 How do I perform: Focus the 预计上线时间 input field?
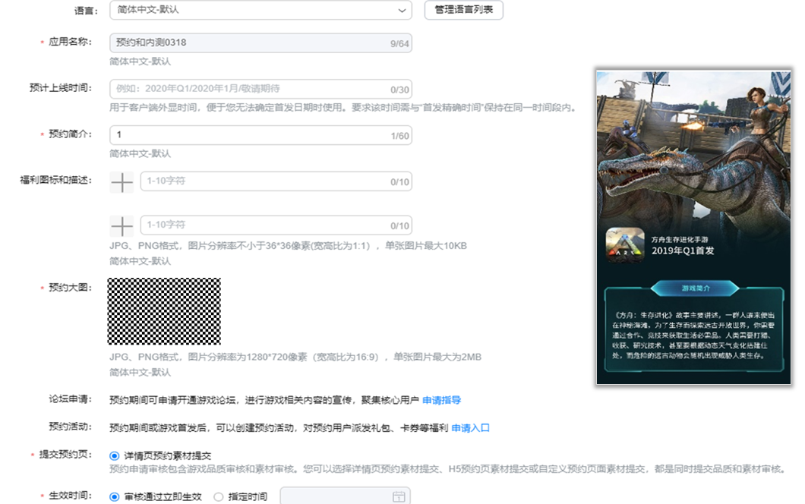click(260, 90)
